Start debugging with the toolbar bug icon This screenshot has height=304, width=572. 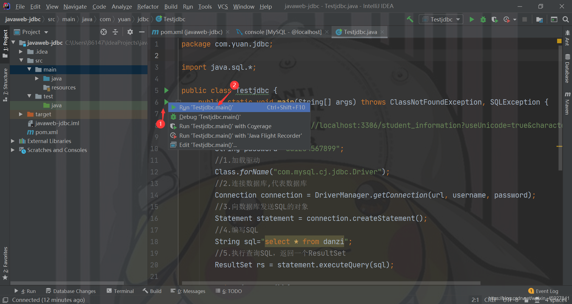tap(483, 19)
